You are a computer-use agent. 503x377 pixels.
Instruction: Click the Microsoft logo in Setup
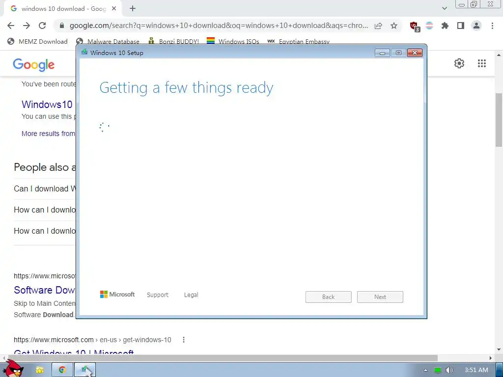coord(117,295)
